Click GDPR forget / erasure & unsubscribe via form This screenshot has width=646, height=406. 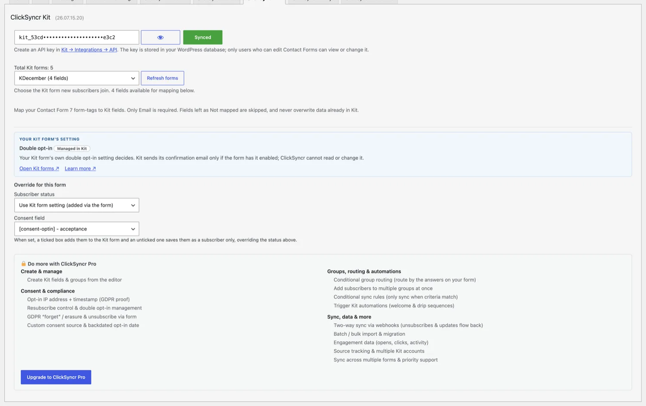pos(82,317)
